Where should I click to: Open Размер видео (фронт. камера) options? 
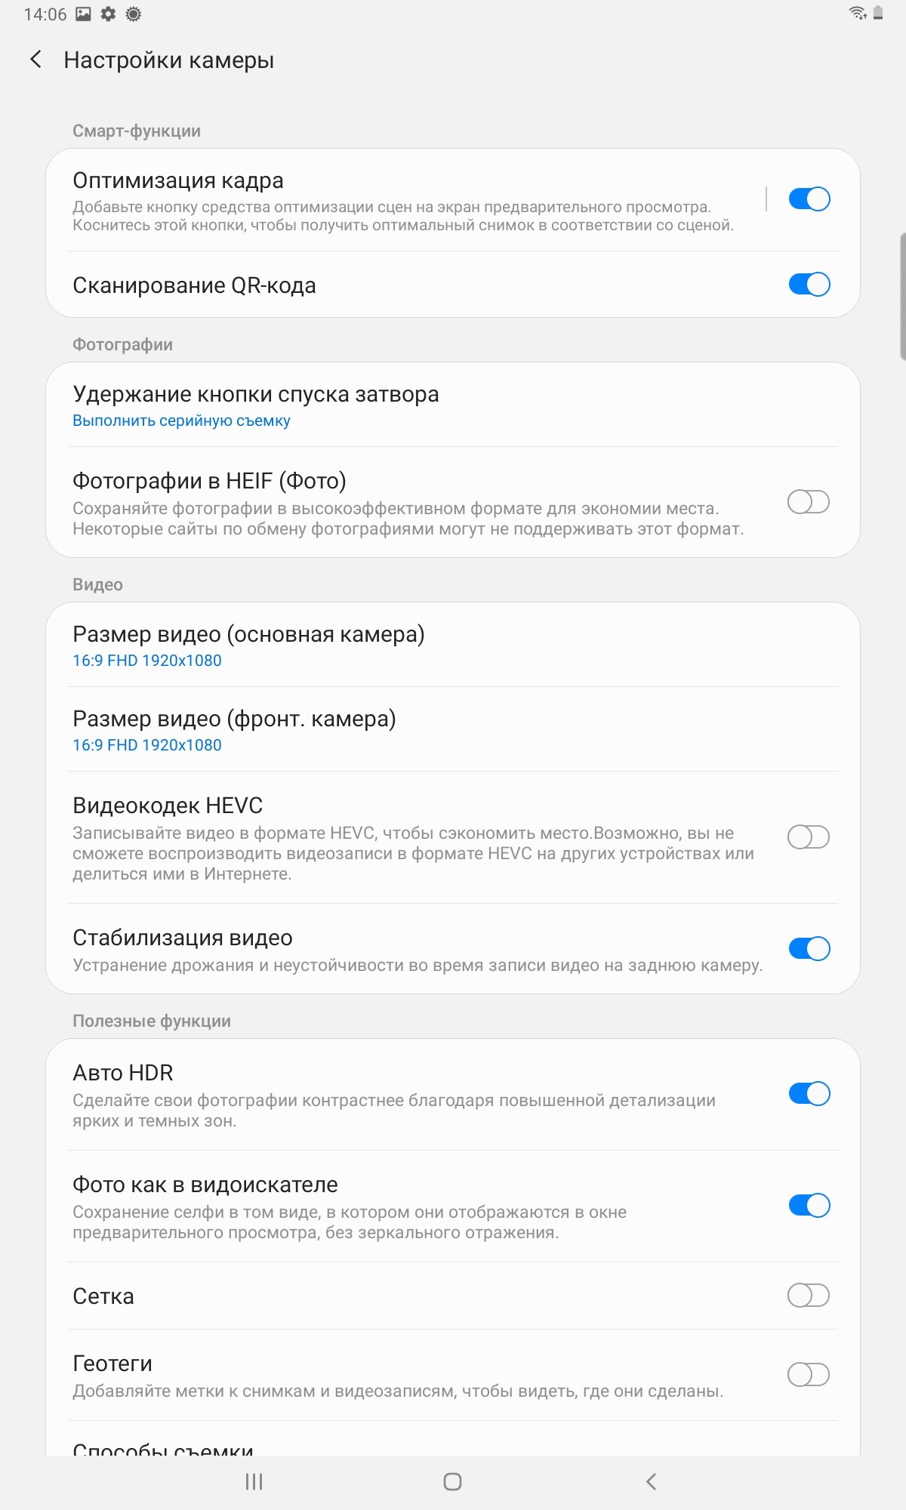453,729
